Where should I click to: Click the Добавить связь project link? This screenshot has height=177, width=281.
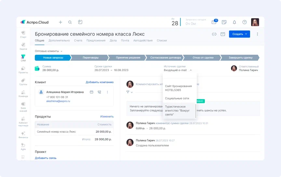click(x=46, y=158)
